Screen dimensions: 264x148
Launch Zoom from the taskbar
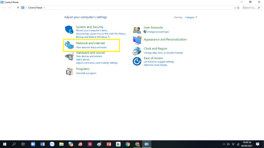(x=33, y=144)
